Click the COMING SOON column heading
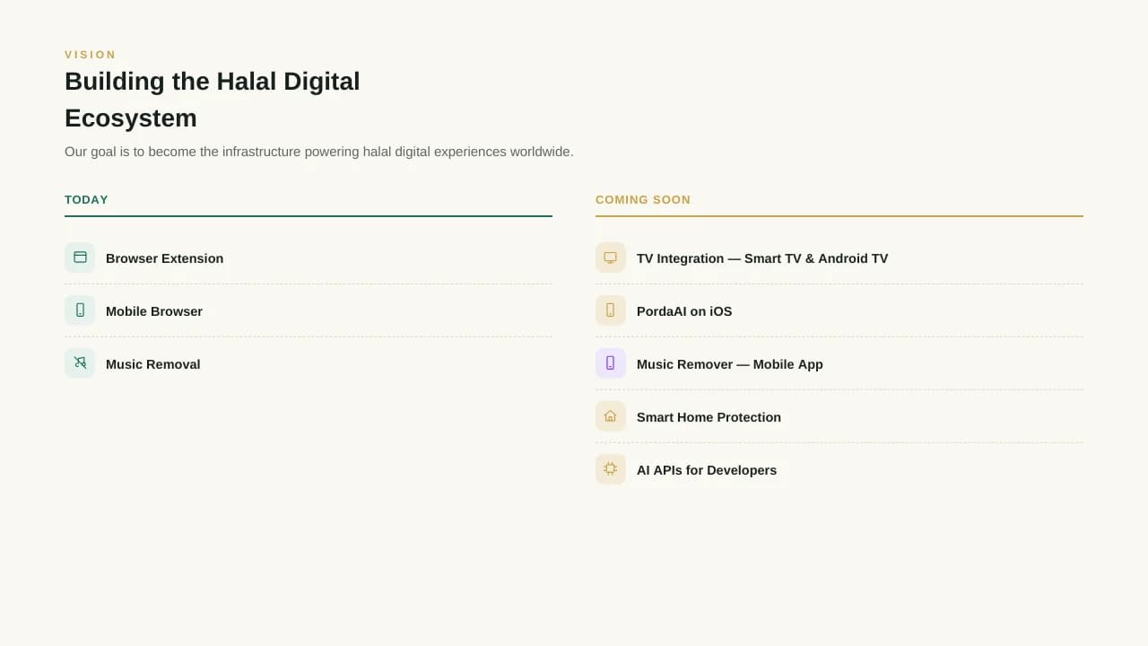The width and height of the screenshot is (1148, 646). pyautogui.click(x=643, y=200)
